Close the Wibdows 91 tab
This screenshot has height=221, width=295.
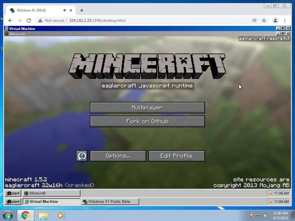coord(71,10)
